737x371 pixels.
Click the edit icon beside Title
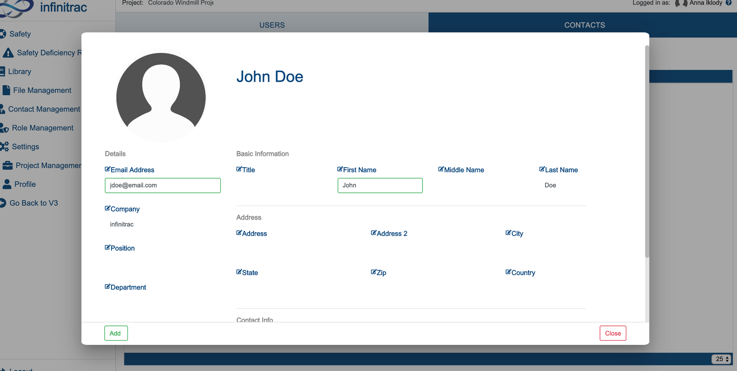(x=239, y=169)
